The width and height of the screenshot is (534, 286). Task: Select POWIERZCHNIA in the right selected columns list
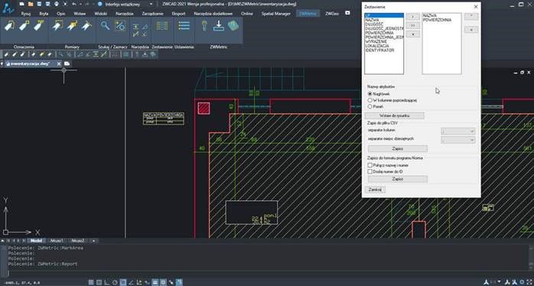click(437, 20)
